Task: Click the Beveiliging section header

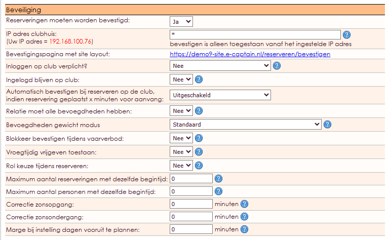Action: tap(194, 10)
